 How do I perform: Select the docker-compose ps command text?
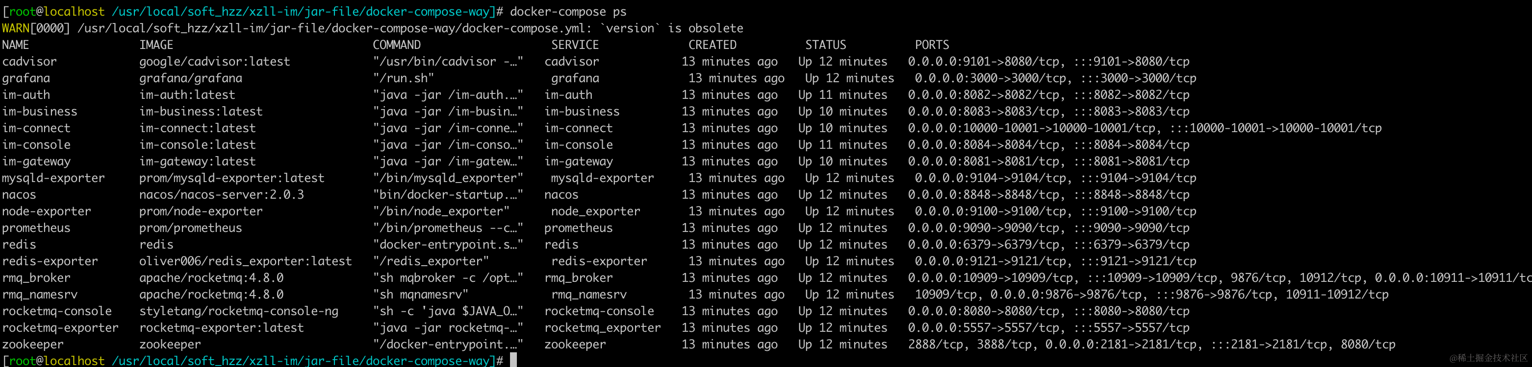click(568, 12)
